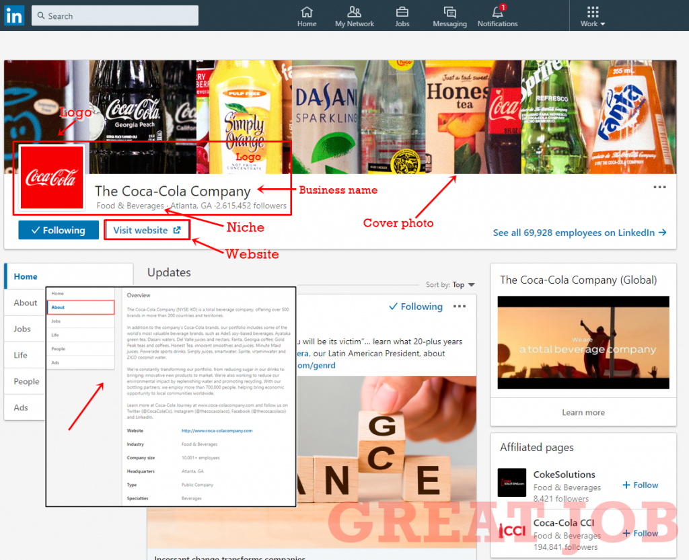Click the CokeSolutions logo thumbnail
Image resolution: width=689 pixels, height=560 pixels.
pyautogui.click(x=512, y=482)
